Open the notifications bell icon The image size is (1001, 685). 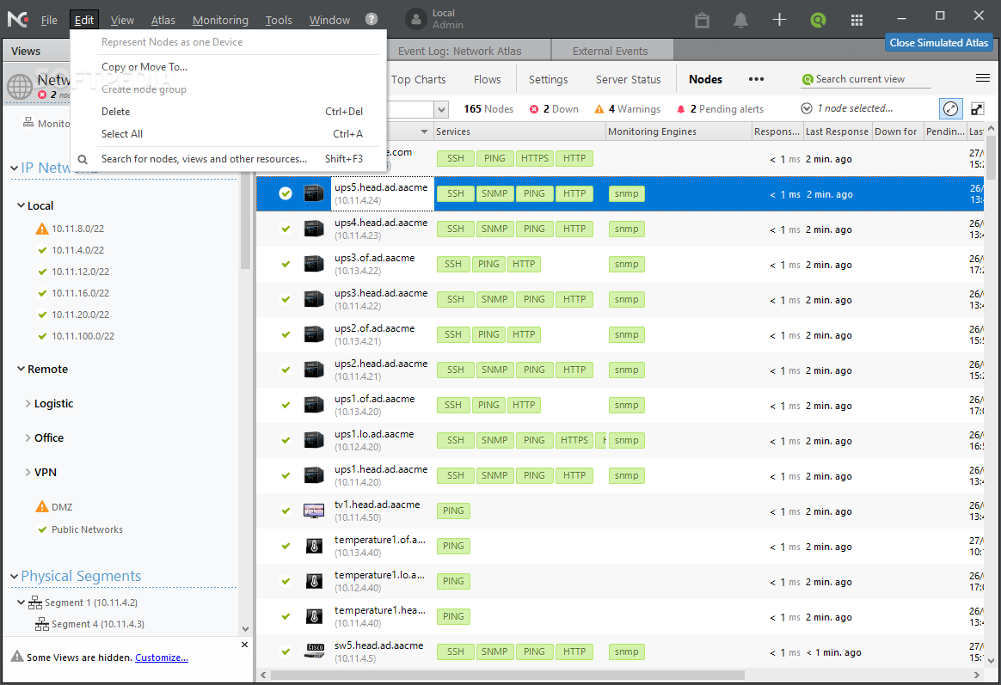(740, 20)
